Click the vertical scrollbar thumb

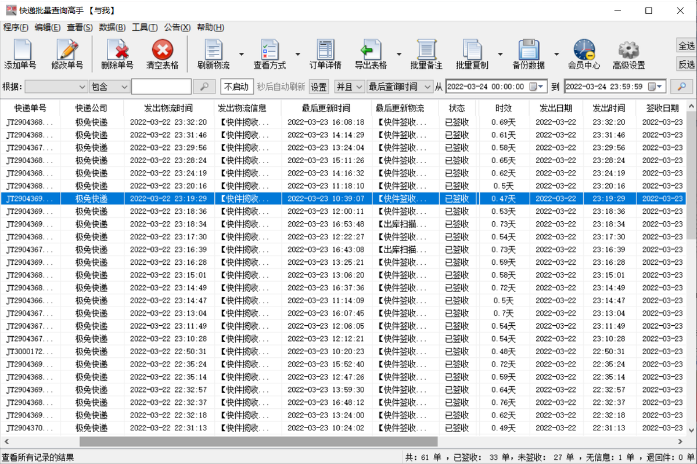(691, 174)
